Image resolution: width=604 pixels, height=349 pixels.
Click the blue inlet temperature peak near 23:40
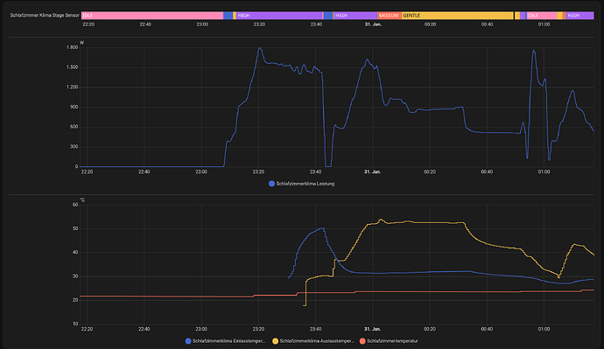[x=322, y=228]
